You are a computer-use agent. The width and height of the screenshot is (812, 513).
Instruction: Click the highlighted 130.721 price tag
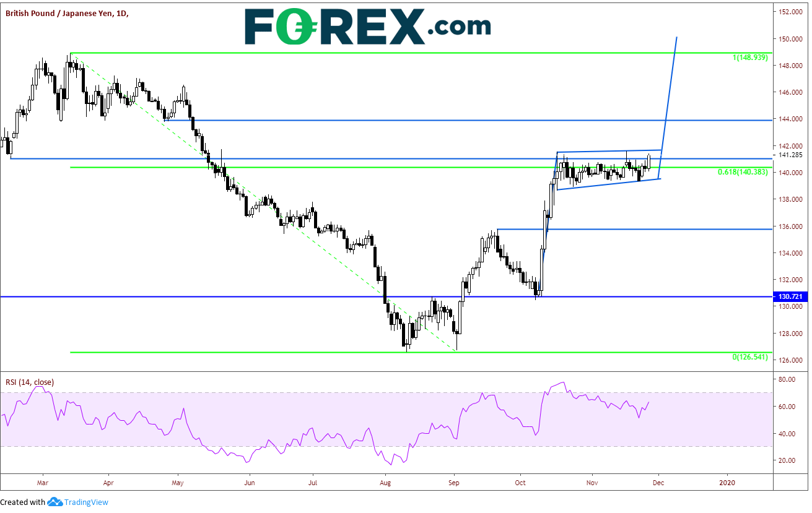[x=791, y=297]
